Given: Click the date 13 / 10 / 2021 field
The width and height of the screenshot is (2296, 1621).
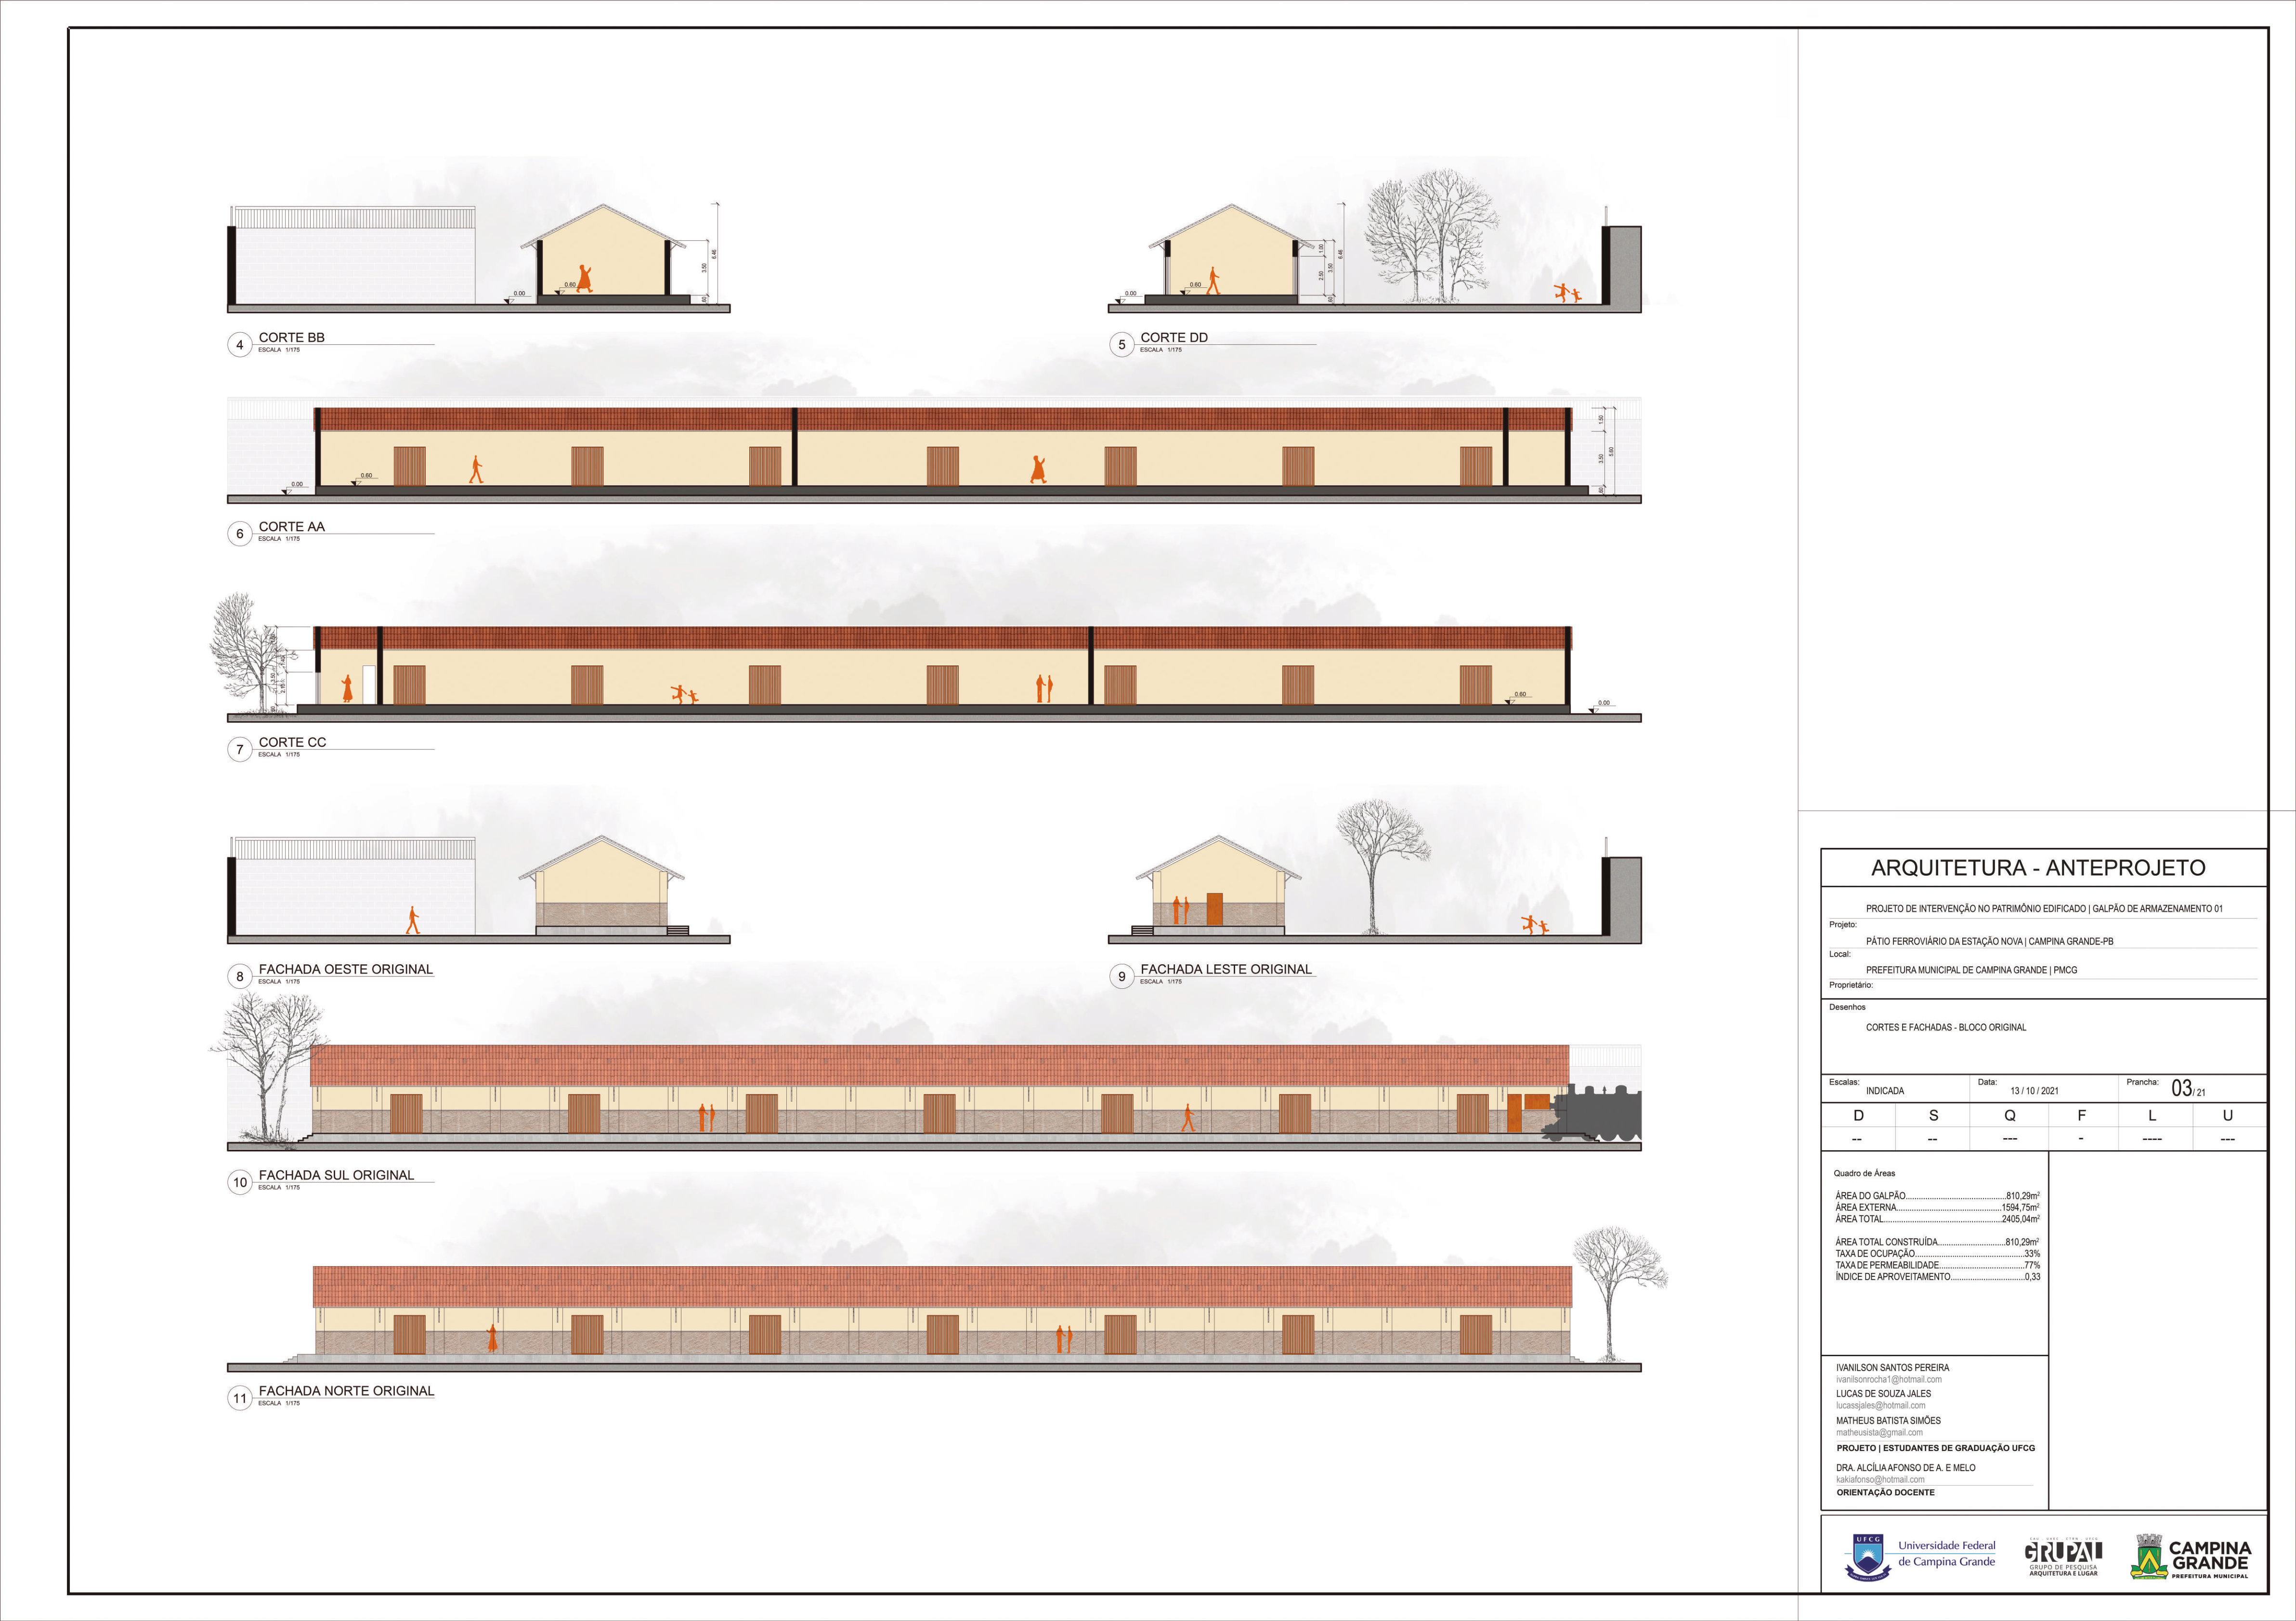Looking at the screenshot, I should [x=2034, y=1091].
